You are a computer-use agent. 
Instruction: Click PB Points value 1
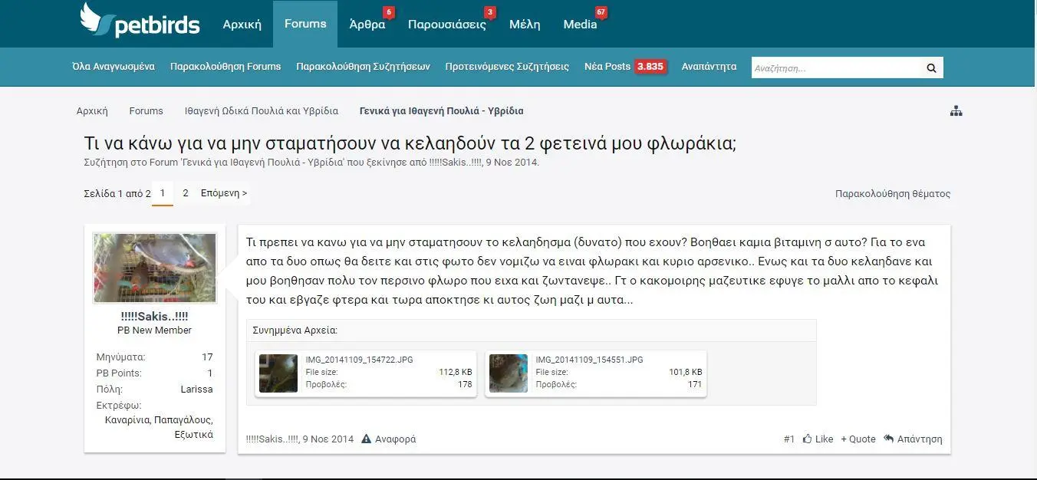(x=210, y=373)
